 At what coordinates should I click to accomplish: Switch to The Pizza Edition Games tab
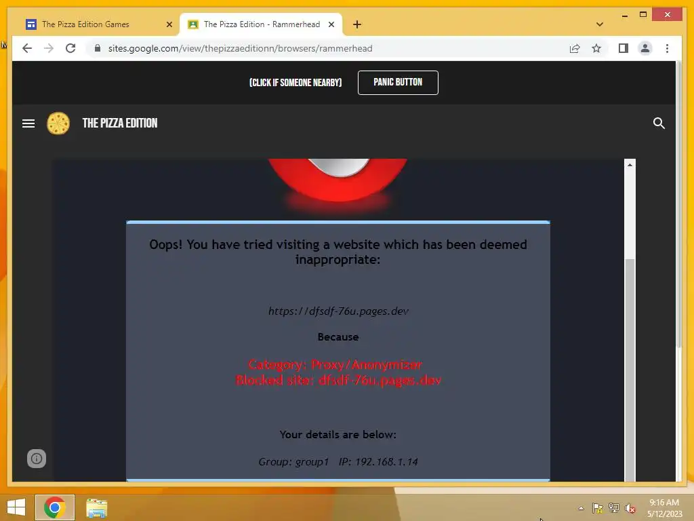click(85, 24)
